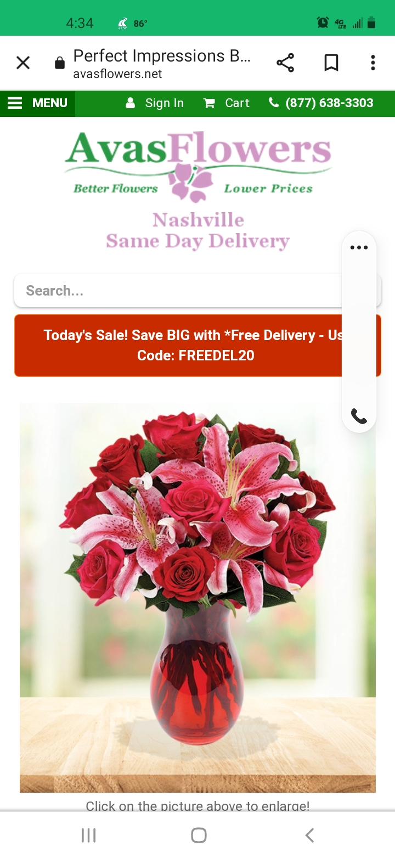Bookmark this page with bookmark icon
This screenshot has width=395, height=857.
tap(331, 63)
